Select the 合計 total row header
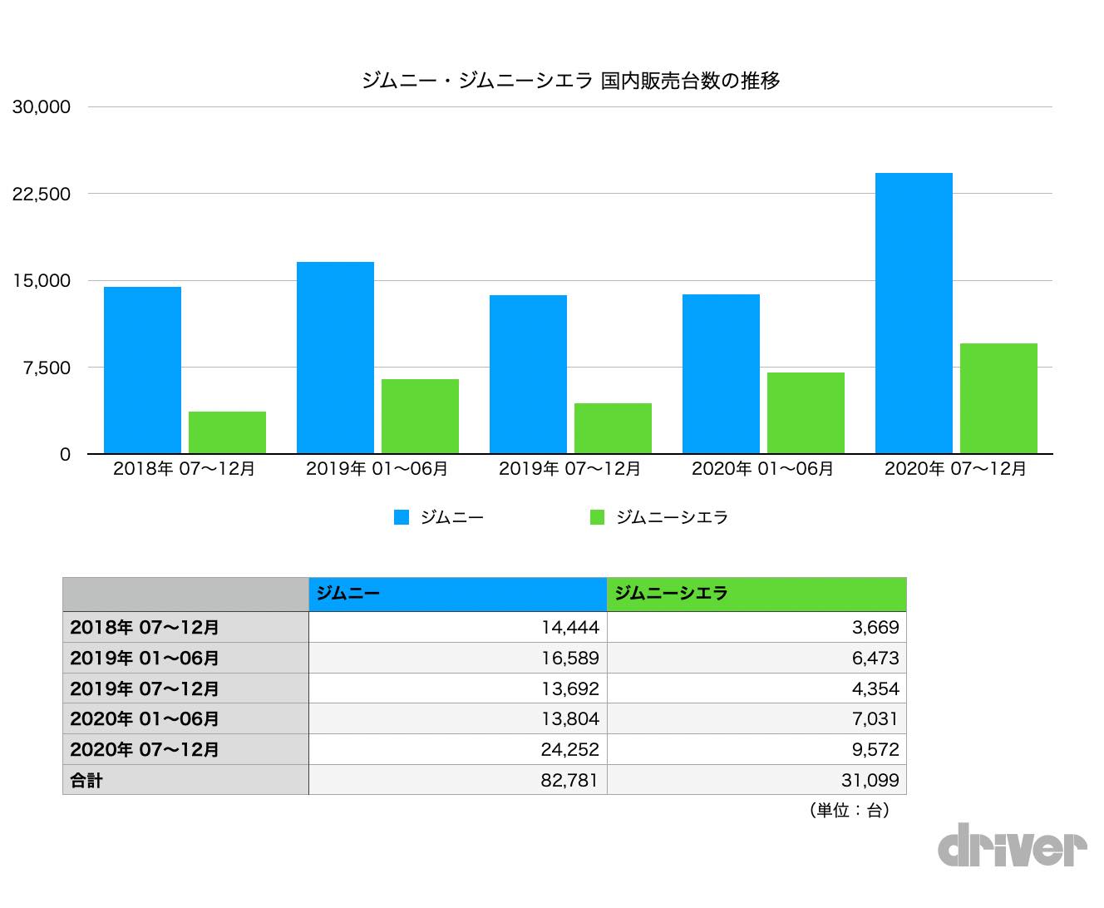1104x908 pixels. 185,780
